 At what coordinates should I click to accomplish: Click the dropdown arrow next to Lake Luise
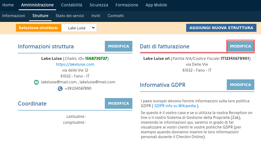click(x=93, y=28)
